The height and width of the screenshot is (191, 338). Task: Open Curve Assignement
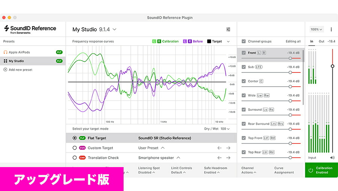pyautogui.click(x=284, y=170)
